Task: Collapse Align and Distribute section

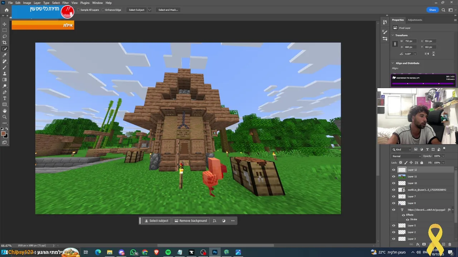Action: coord(393,63)
